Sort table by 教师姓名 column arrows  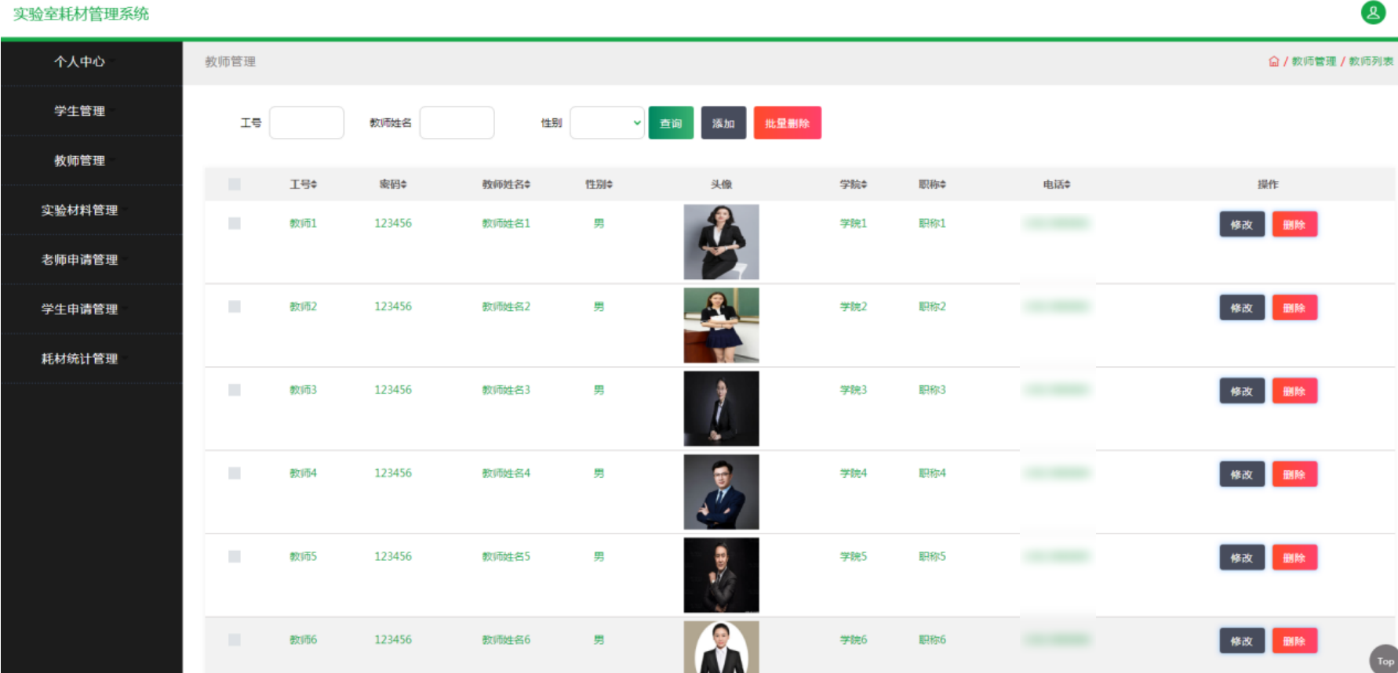(x=528, y=185)
